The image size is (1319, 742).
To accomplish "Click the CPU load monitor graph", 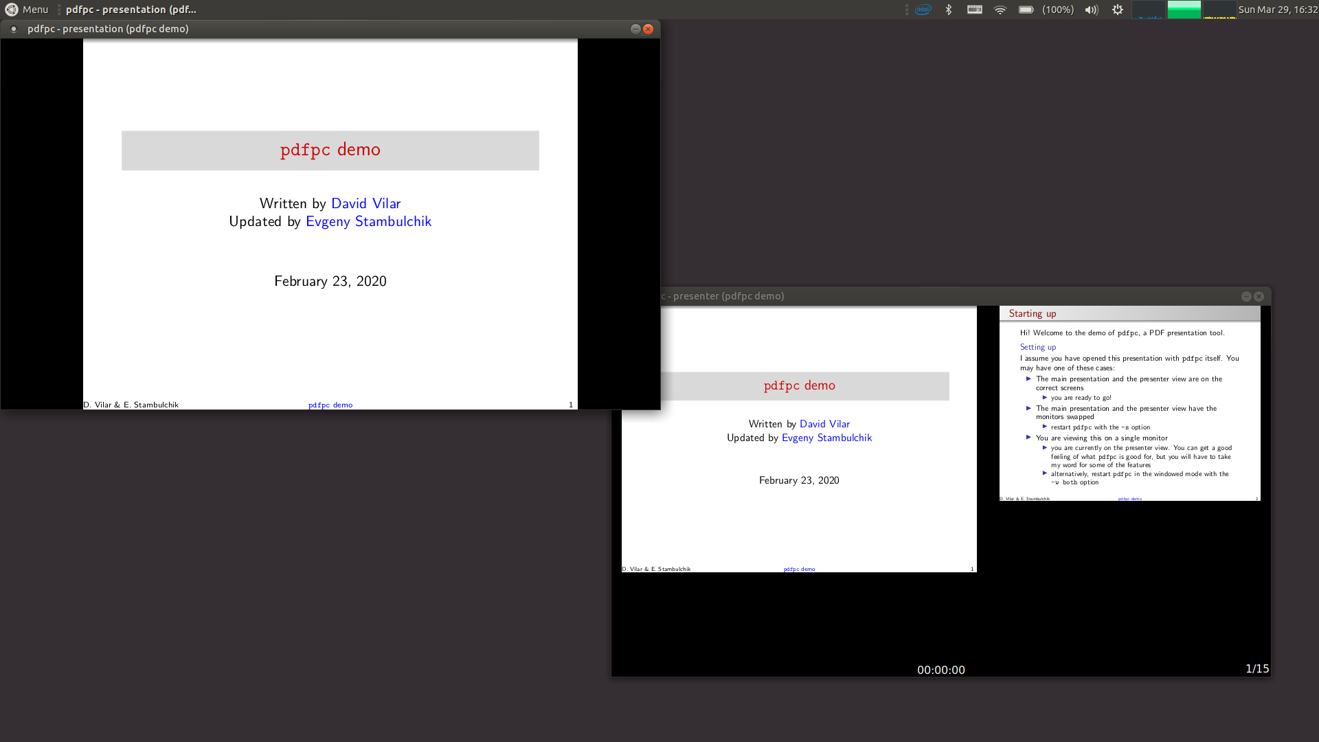I will click(x=1149, y=10).
